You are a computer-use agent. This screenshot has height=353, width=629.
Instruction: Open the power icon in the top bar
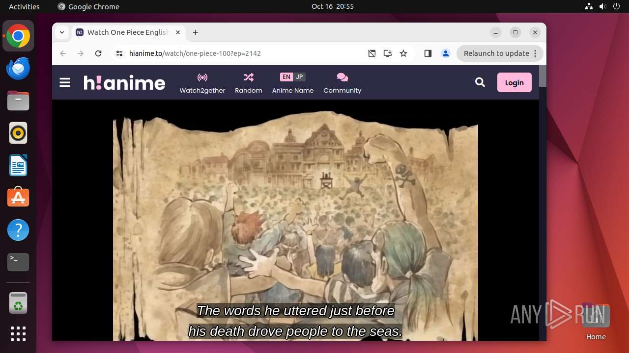tap(617, 6)
